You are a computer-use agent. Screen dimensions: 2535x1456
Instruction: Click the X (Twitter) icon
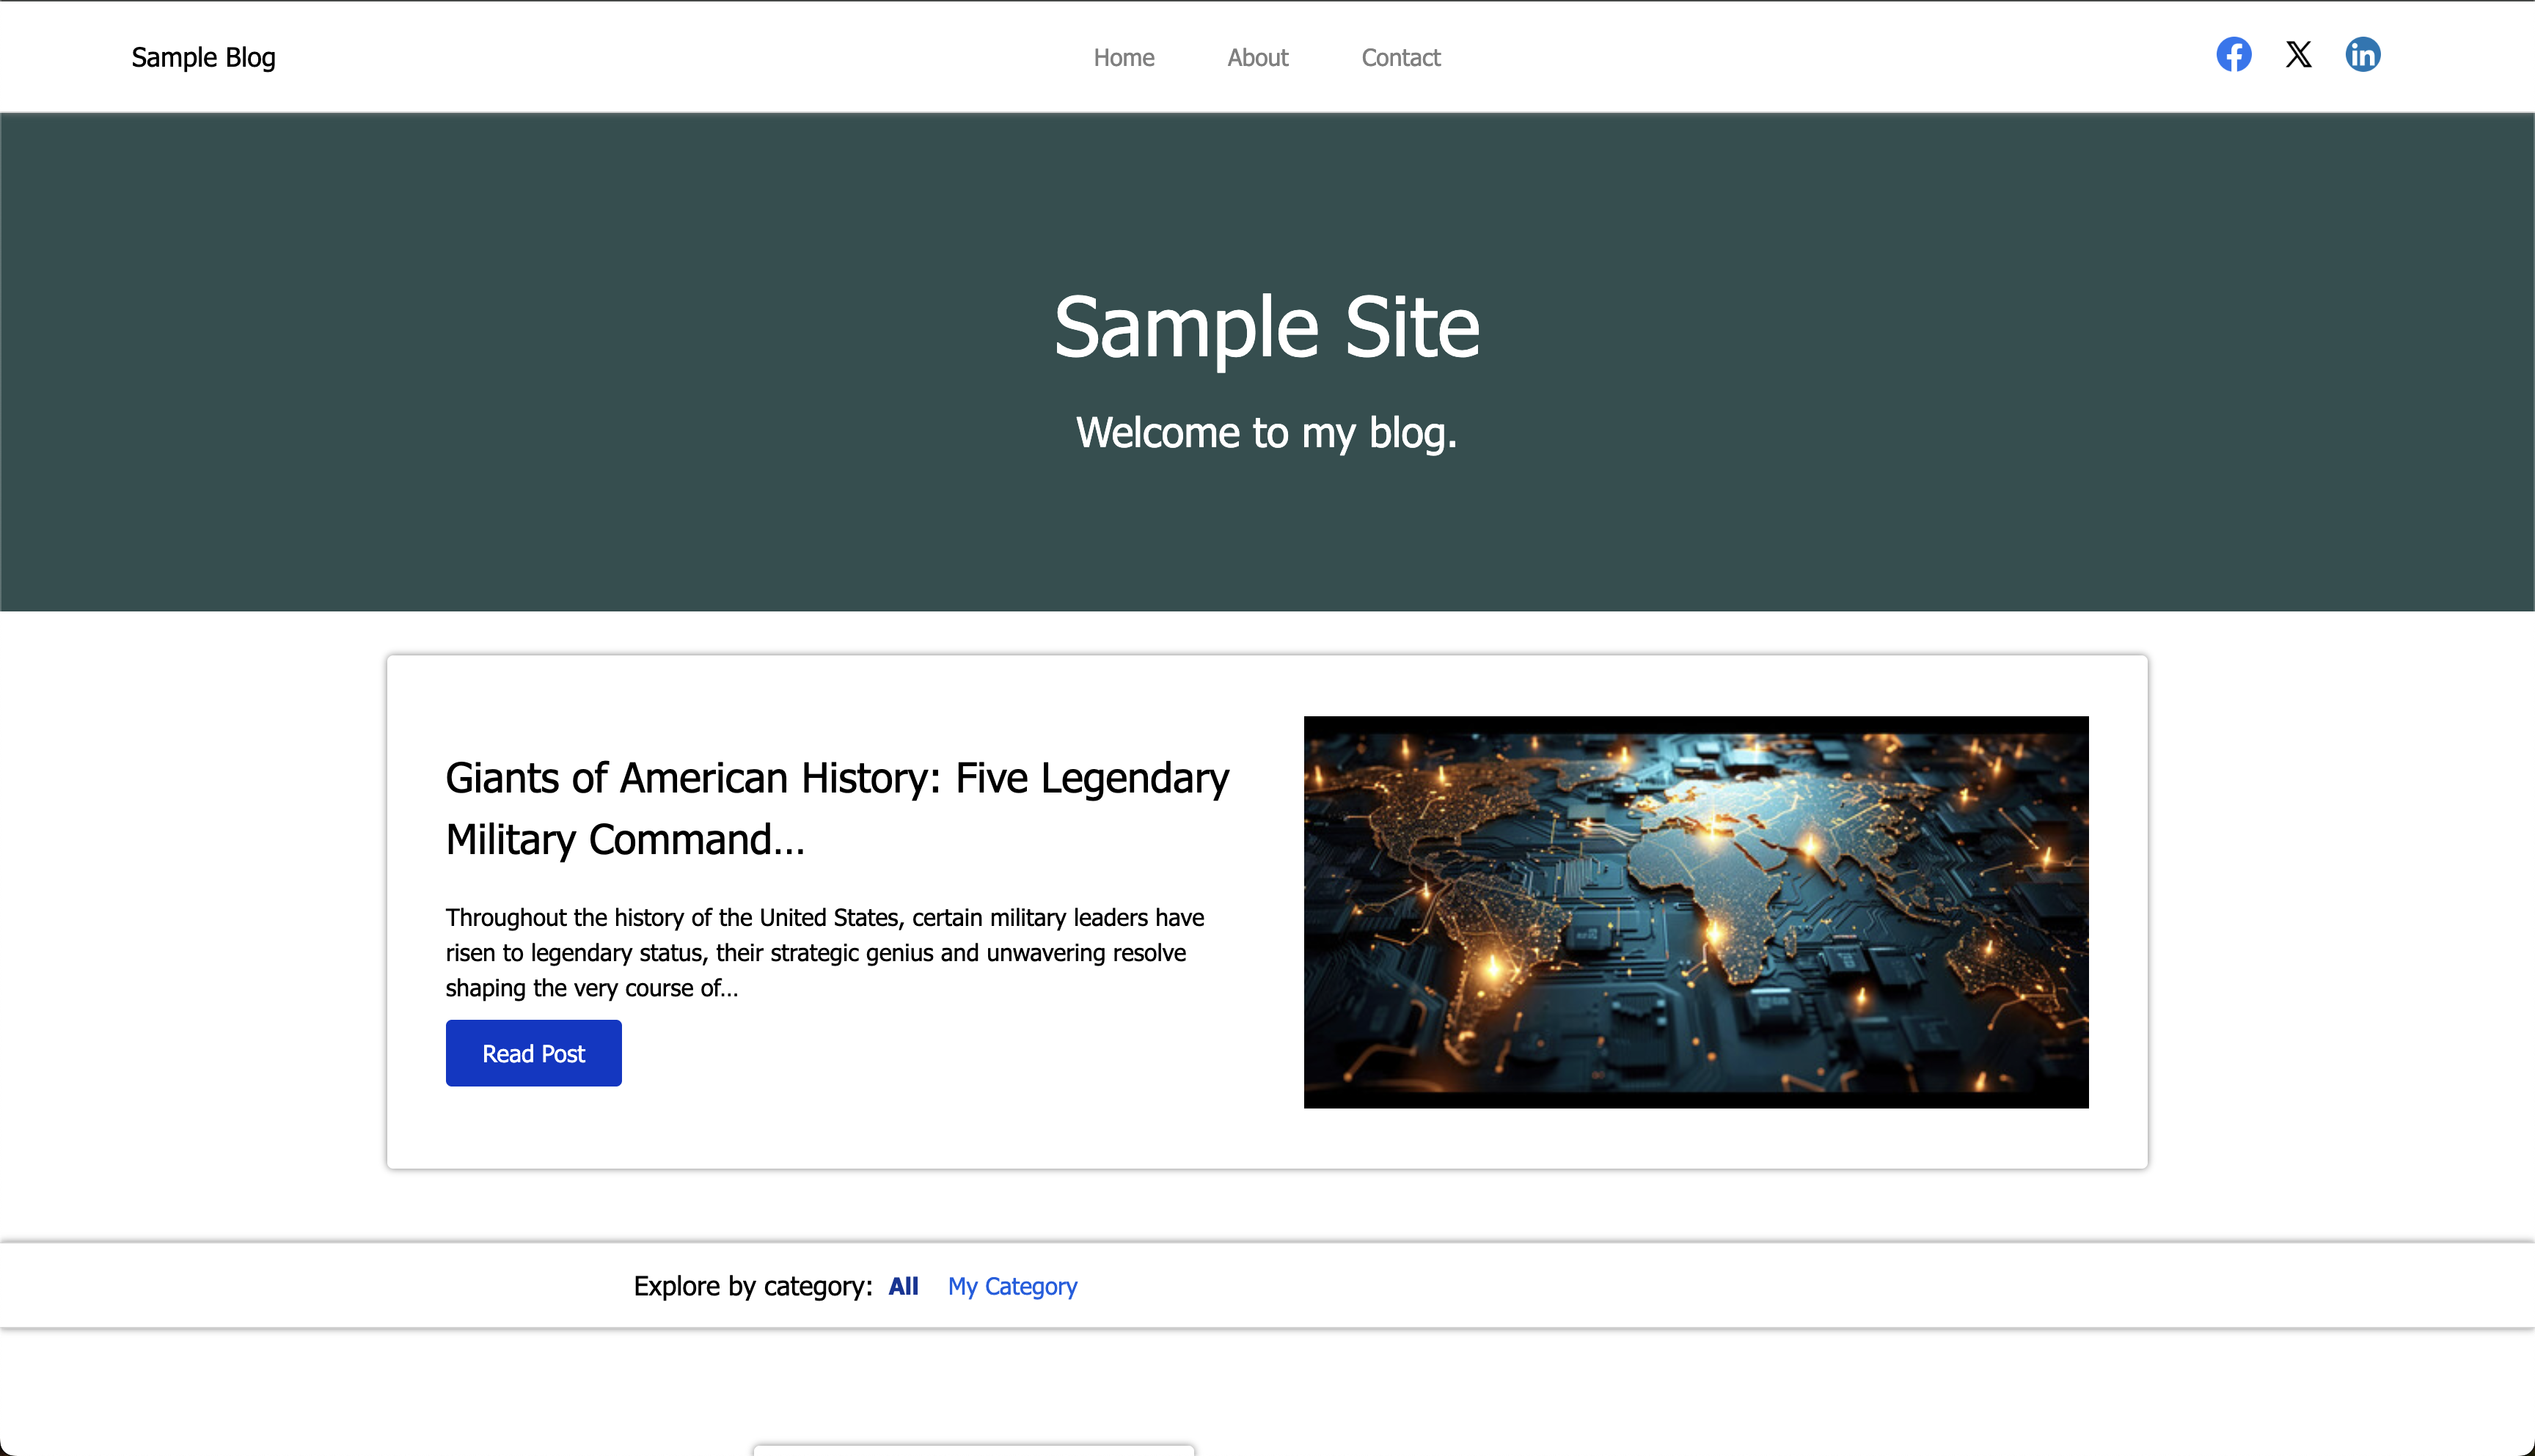2298,55
